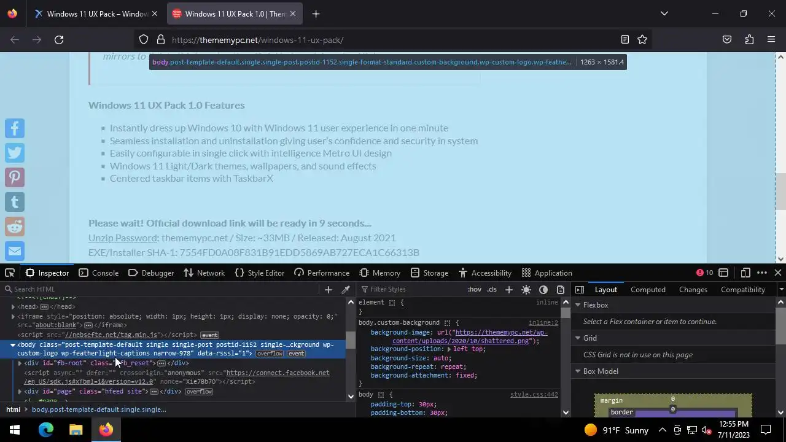The width and height of the screenshot is (786, 442).
Task: Toggle the .cls classes panel
Action: (492, 289)
